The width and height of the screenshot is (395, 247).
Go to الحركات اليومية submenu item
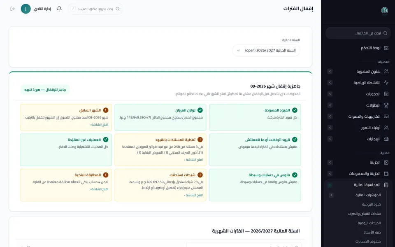pos(369,223)
